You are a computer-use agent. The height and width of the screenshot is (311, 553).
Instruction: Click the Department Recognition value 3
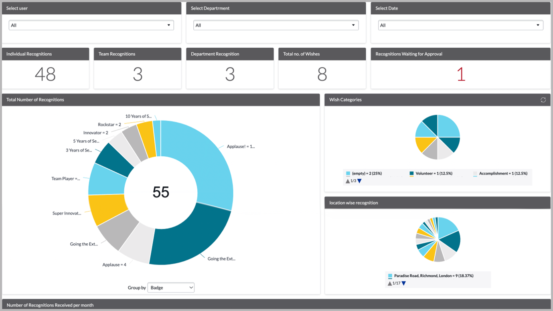coord(230,74)
